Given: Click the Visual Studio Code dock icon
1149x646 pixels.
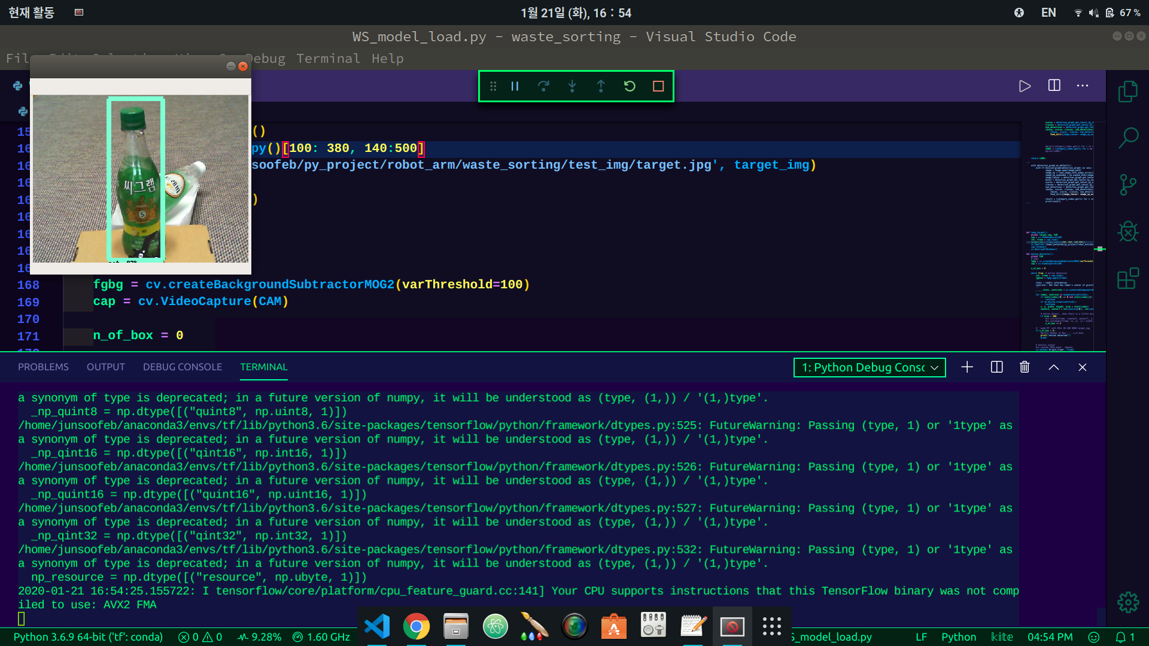Looking at the screenshot, I should tap(377, 626).
